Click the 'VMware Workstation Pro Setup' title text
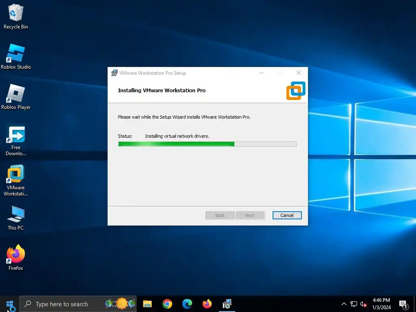This screenshot has width=416, height=312. [153, 73]
